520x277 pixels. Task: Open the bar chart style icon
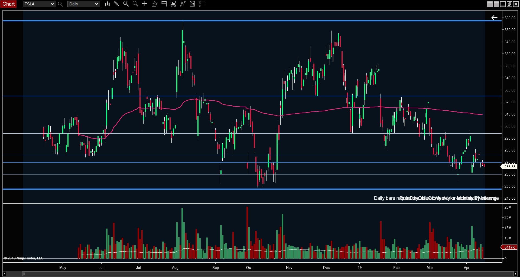coord(107,4)
